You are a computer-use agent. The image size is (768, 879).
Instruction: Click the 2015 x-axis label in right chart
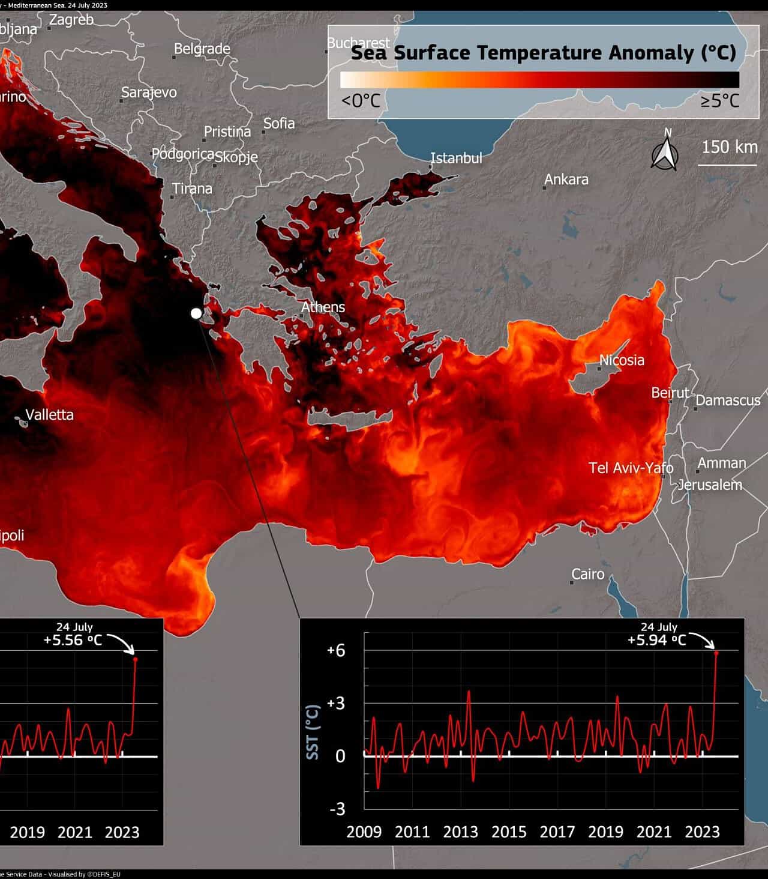[509, 832]
